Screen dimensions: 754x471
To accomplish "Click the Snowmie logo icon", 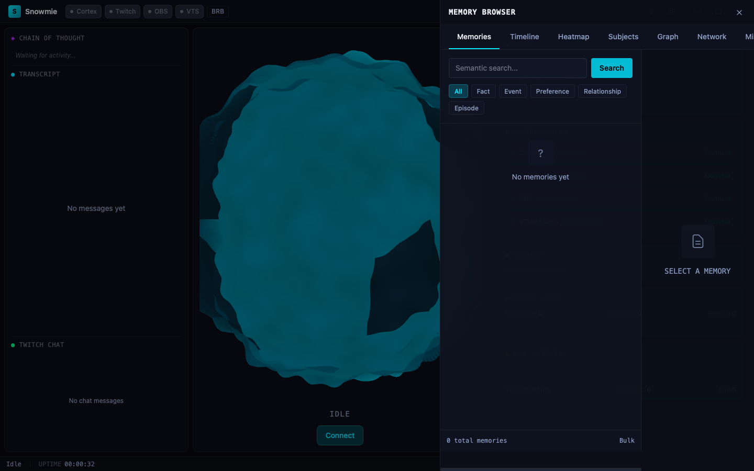I will (15, 12).
